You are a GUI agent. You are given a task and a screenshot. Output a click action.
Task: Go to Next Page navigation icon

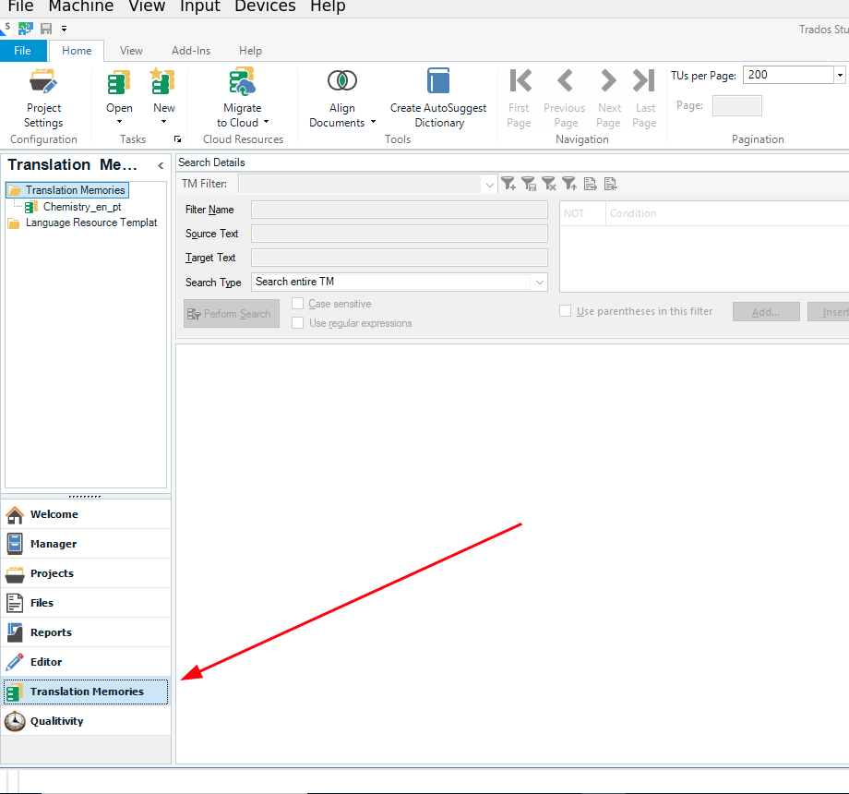tap(608, 80)
